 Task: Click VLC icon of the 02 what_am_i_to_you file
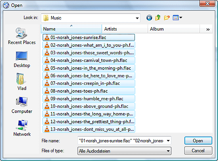(47, 45)
